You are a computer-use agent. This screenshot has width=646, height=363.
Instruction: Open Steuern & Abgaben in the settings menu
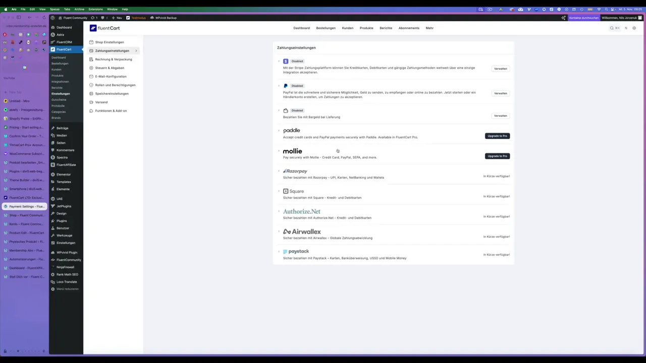tap(110, 68)
